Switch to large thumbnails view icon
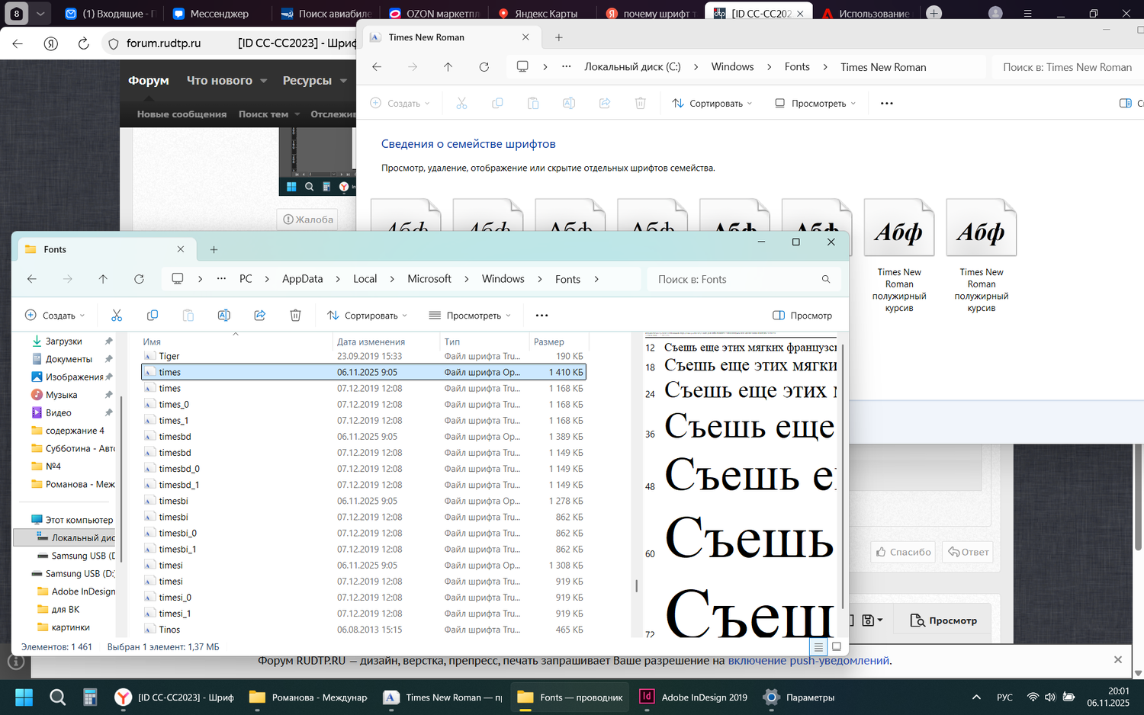This screenshot has height=715, width=1144. tap(837, 646)
